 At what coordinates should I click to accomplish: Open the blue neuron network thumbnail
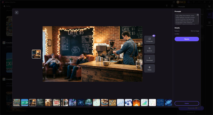pyautogui.click(x=81, y=103)
